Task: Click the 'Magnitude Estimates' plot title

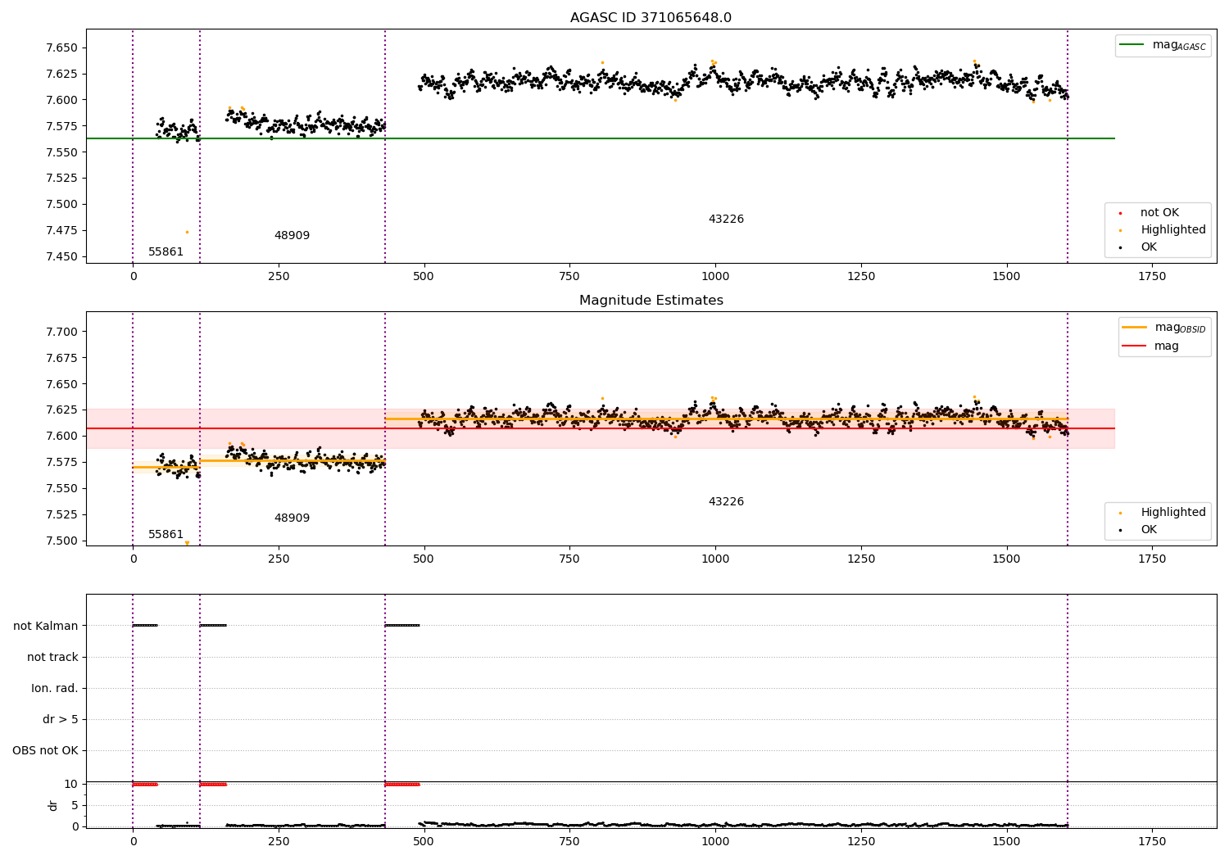Action: [651, 301]
